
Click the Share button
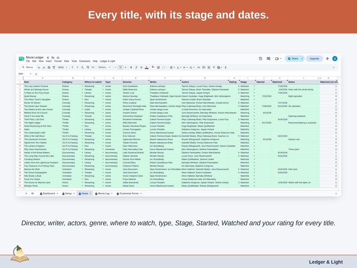point(293,58)
